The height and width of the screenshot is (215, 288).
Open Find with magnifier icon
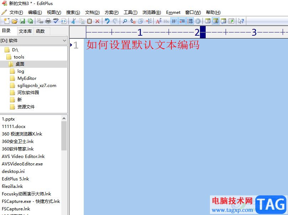tap(125, 21)
